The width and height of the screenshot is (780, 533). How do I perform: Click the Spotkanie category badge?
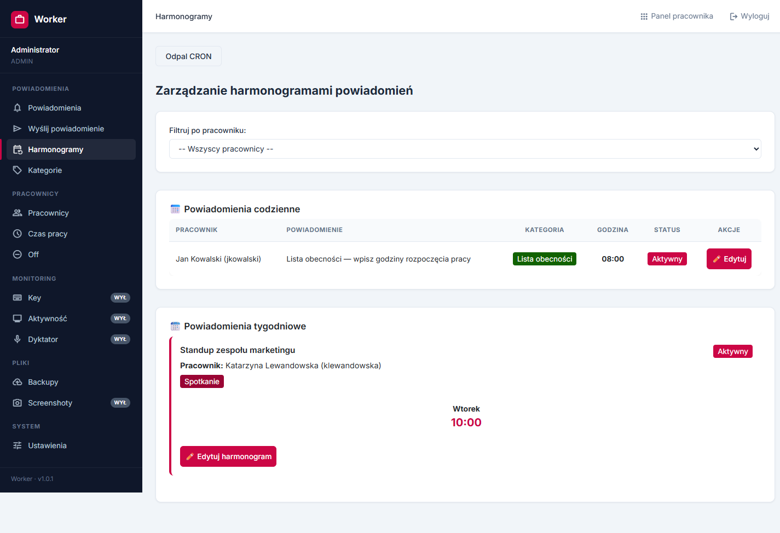pyautogui.click(x=202, y=381)
